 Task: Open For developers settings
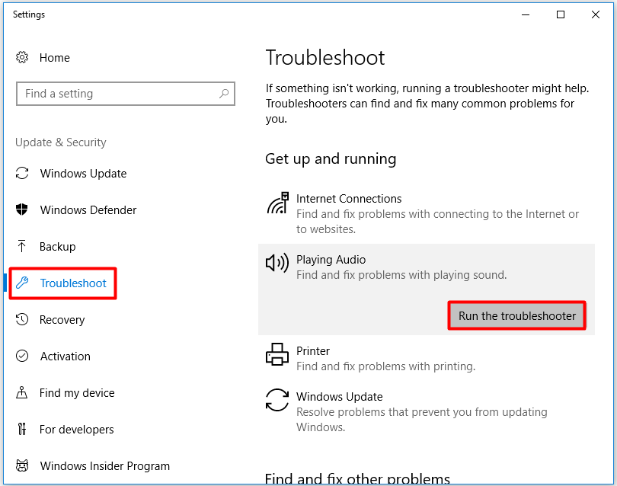77,430
